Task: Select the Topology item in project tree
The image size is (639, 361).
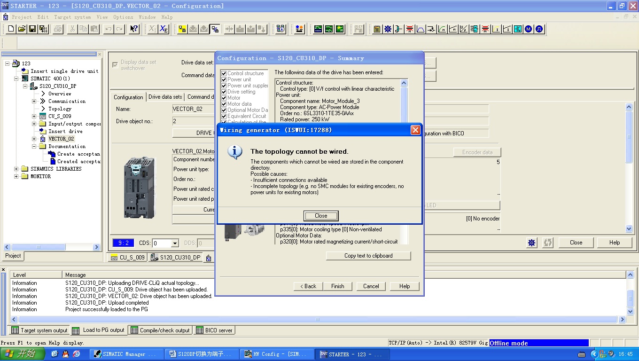Action: [60, 109]
